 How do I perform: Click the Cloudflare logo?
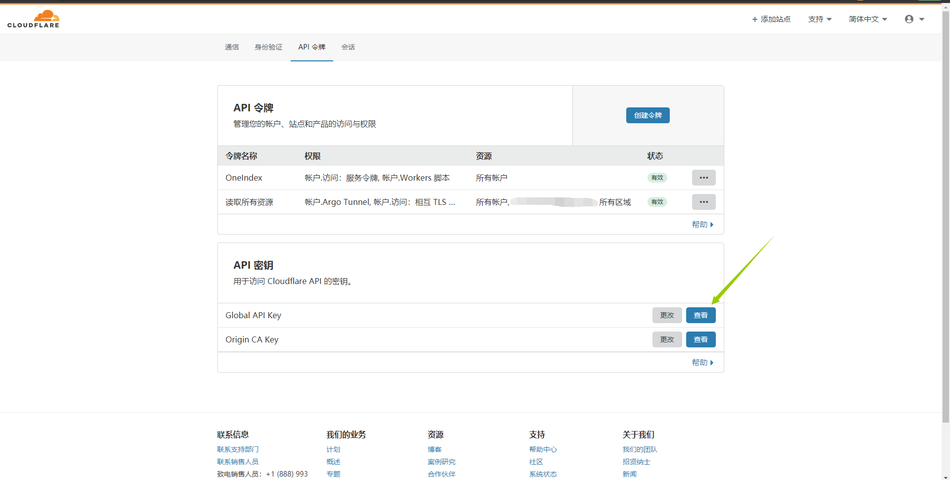pos(33,19)
